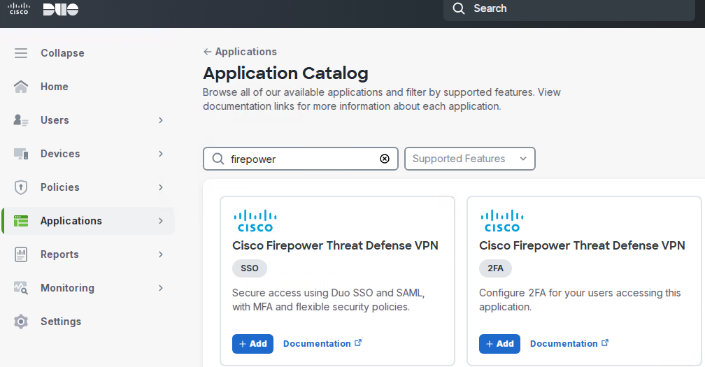705x367 pixels.
Task: Clear the firepower search with the X icon
Action: 385,159
